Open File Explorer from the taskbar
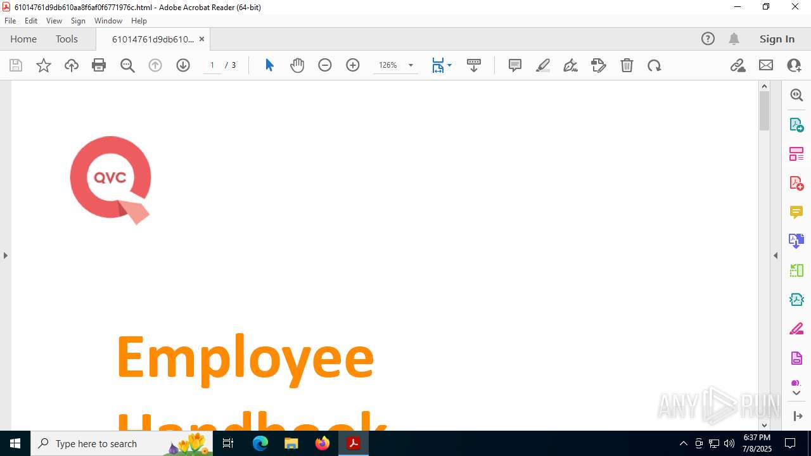 tap(291, 443)
